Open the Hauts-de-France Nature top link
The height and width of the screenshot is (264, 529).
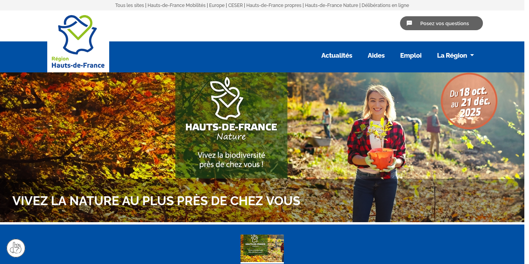coord(331,5)
